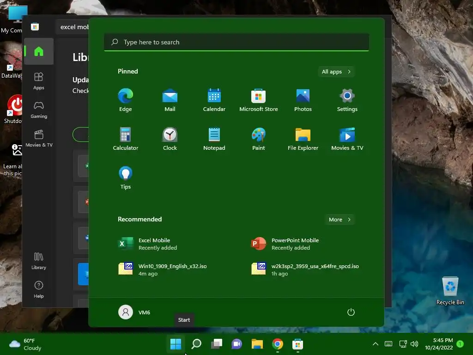Open the Paint app
Screen dimensions: 473x355
point(259,139)
